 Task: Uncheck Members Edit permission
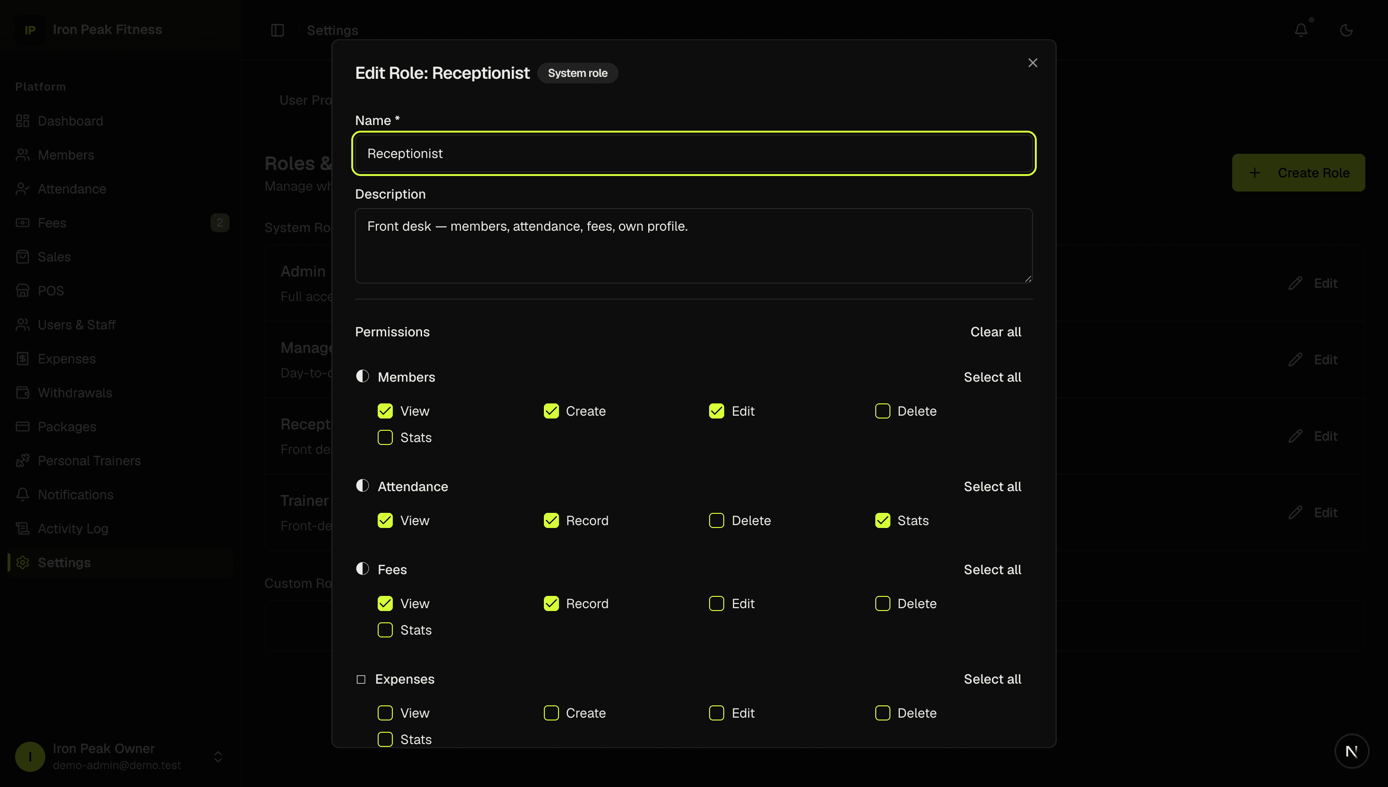[x=717, y=411]
